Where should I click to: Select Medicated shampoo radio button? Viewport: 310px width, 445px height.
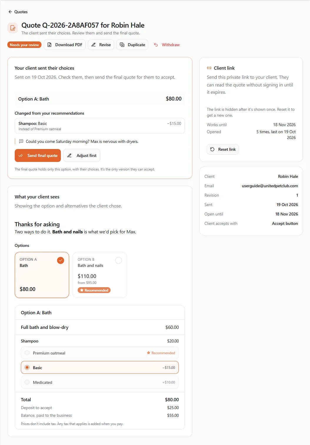tap(27, 382)
